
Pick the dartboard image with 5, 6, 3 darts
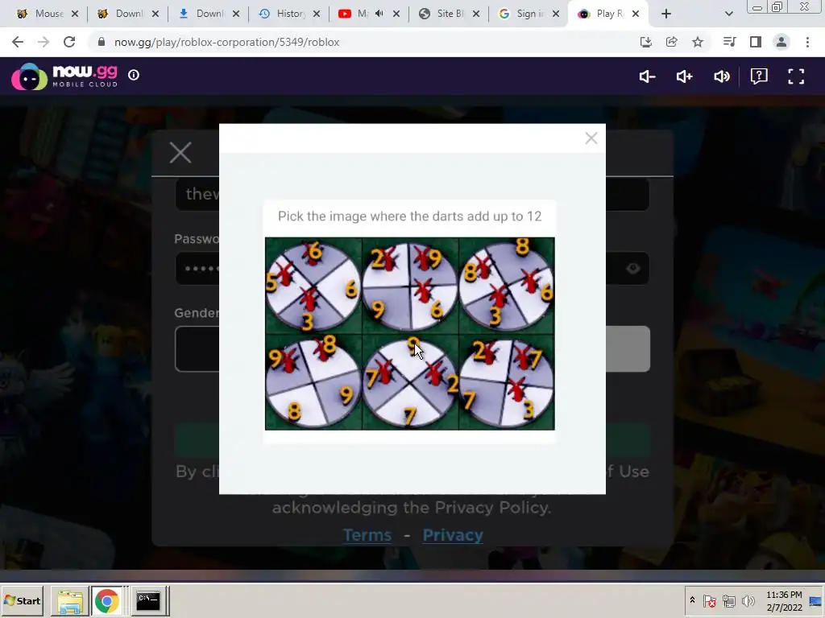313,286
